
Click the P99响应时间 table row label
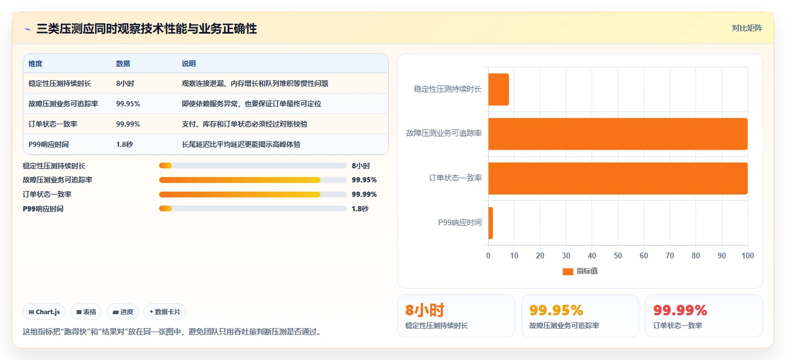coord(48,145)
